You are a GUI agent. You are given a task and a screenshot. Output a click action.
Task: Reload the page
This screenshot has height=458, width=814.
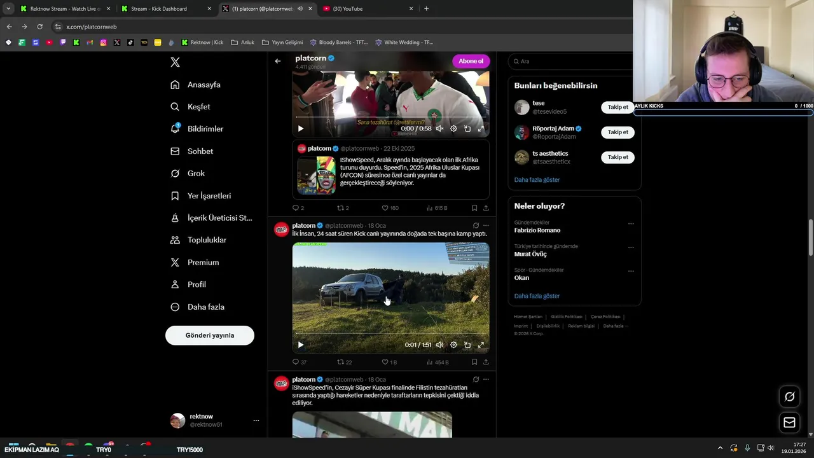[39, 27]
